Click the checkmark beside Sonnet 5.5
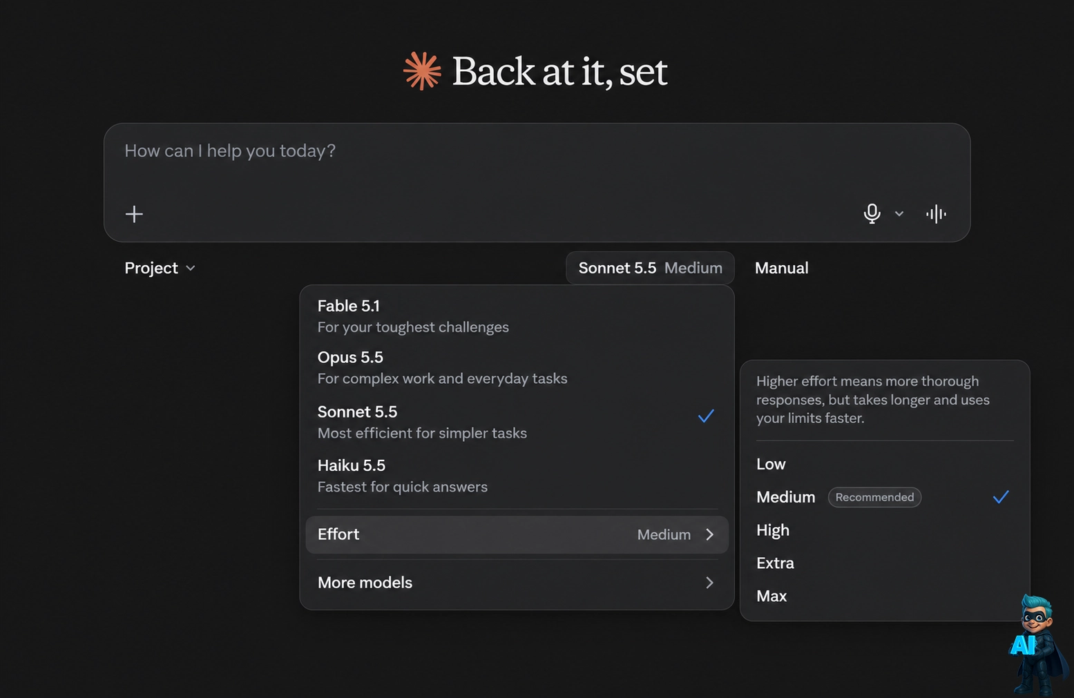The height and width of the screenshot is (698, 1074). pos(706,416)
